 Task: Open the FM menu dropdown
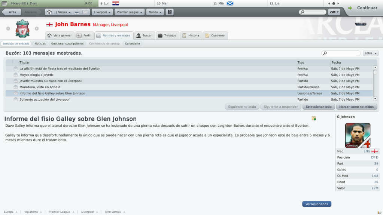coord(334,12)
